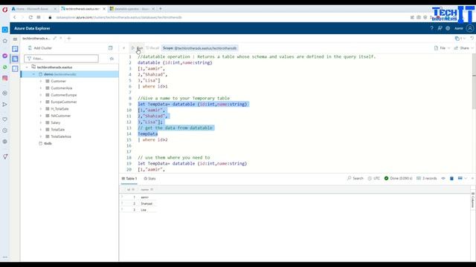Add a new query tab
476x267 pixels.
click(x=69, y=39)
